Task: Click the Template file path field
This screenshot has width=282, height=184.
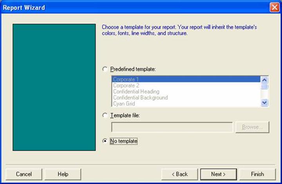Action: coord(172,127)
